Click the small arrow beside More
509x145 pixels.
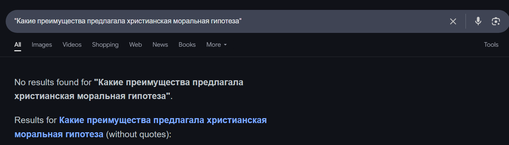(x=225, y=45)
